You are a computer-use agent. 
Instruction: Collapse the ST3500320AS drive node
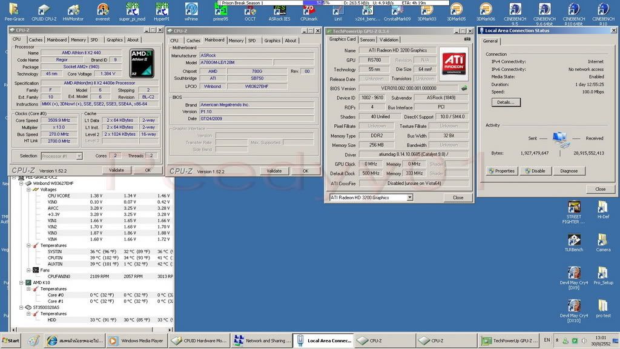click(21, 307)
